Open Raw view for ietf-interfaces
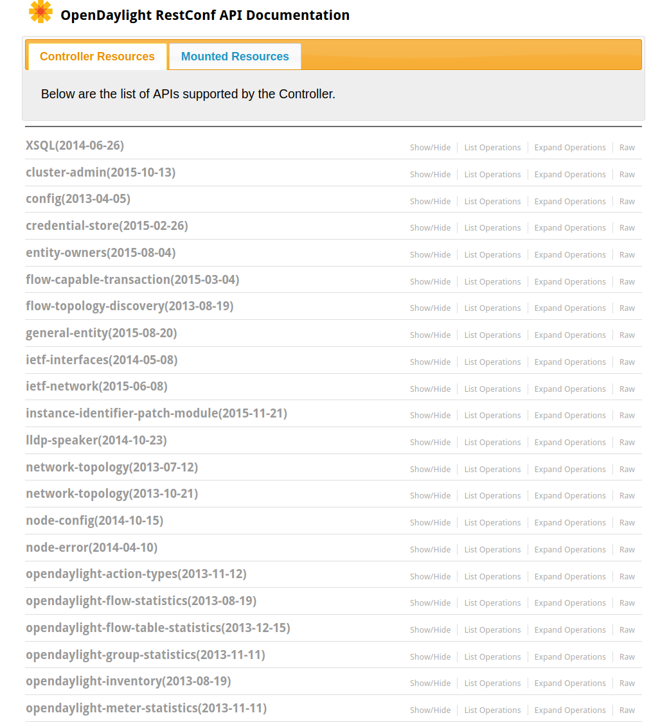This screenshot has width=651, height=722. (x=627, y=362)
